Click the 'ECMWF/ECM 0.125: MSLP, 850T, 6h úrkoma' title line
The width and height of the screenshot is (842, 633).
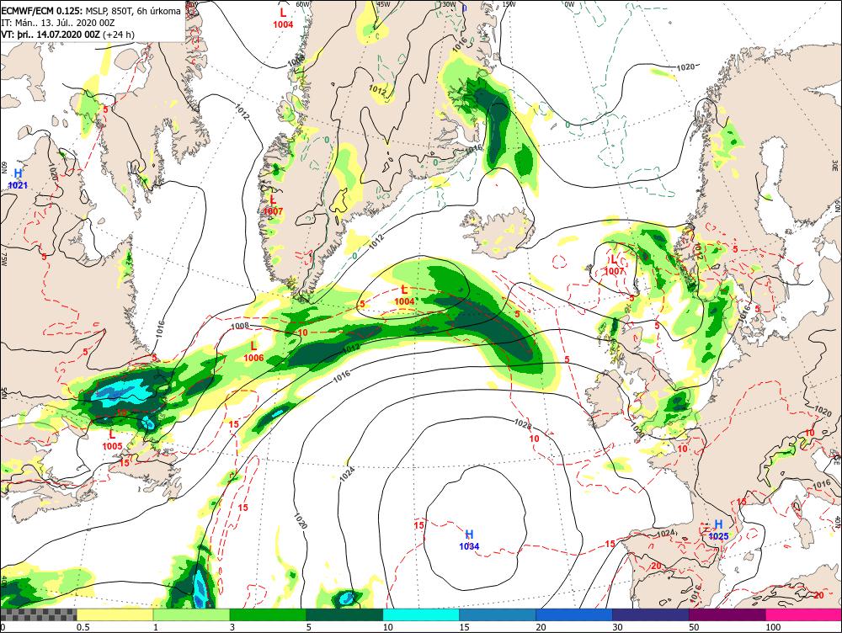point(91,11)
